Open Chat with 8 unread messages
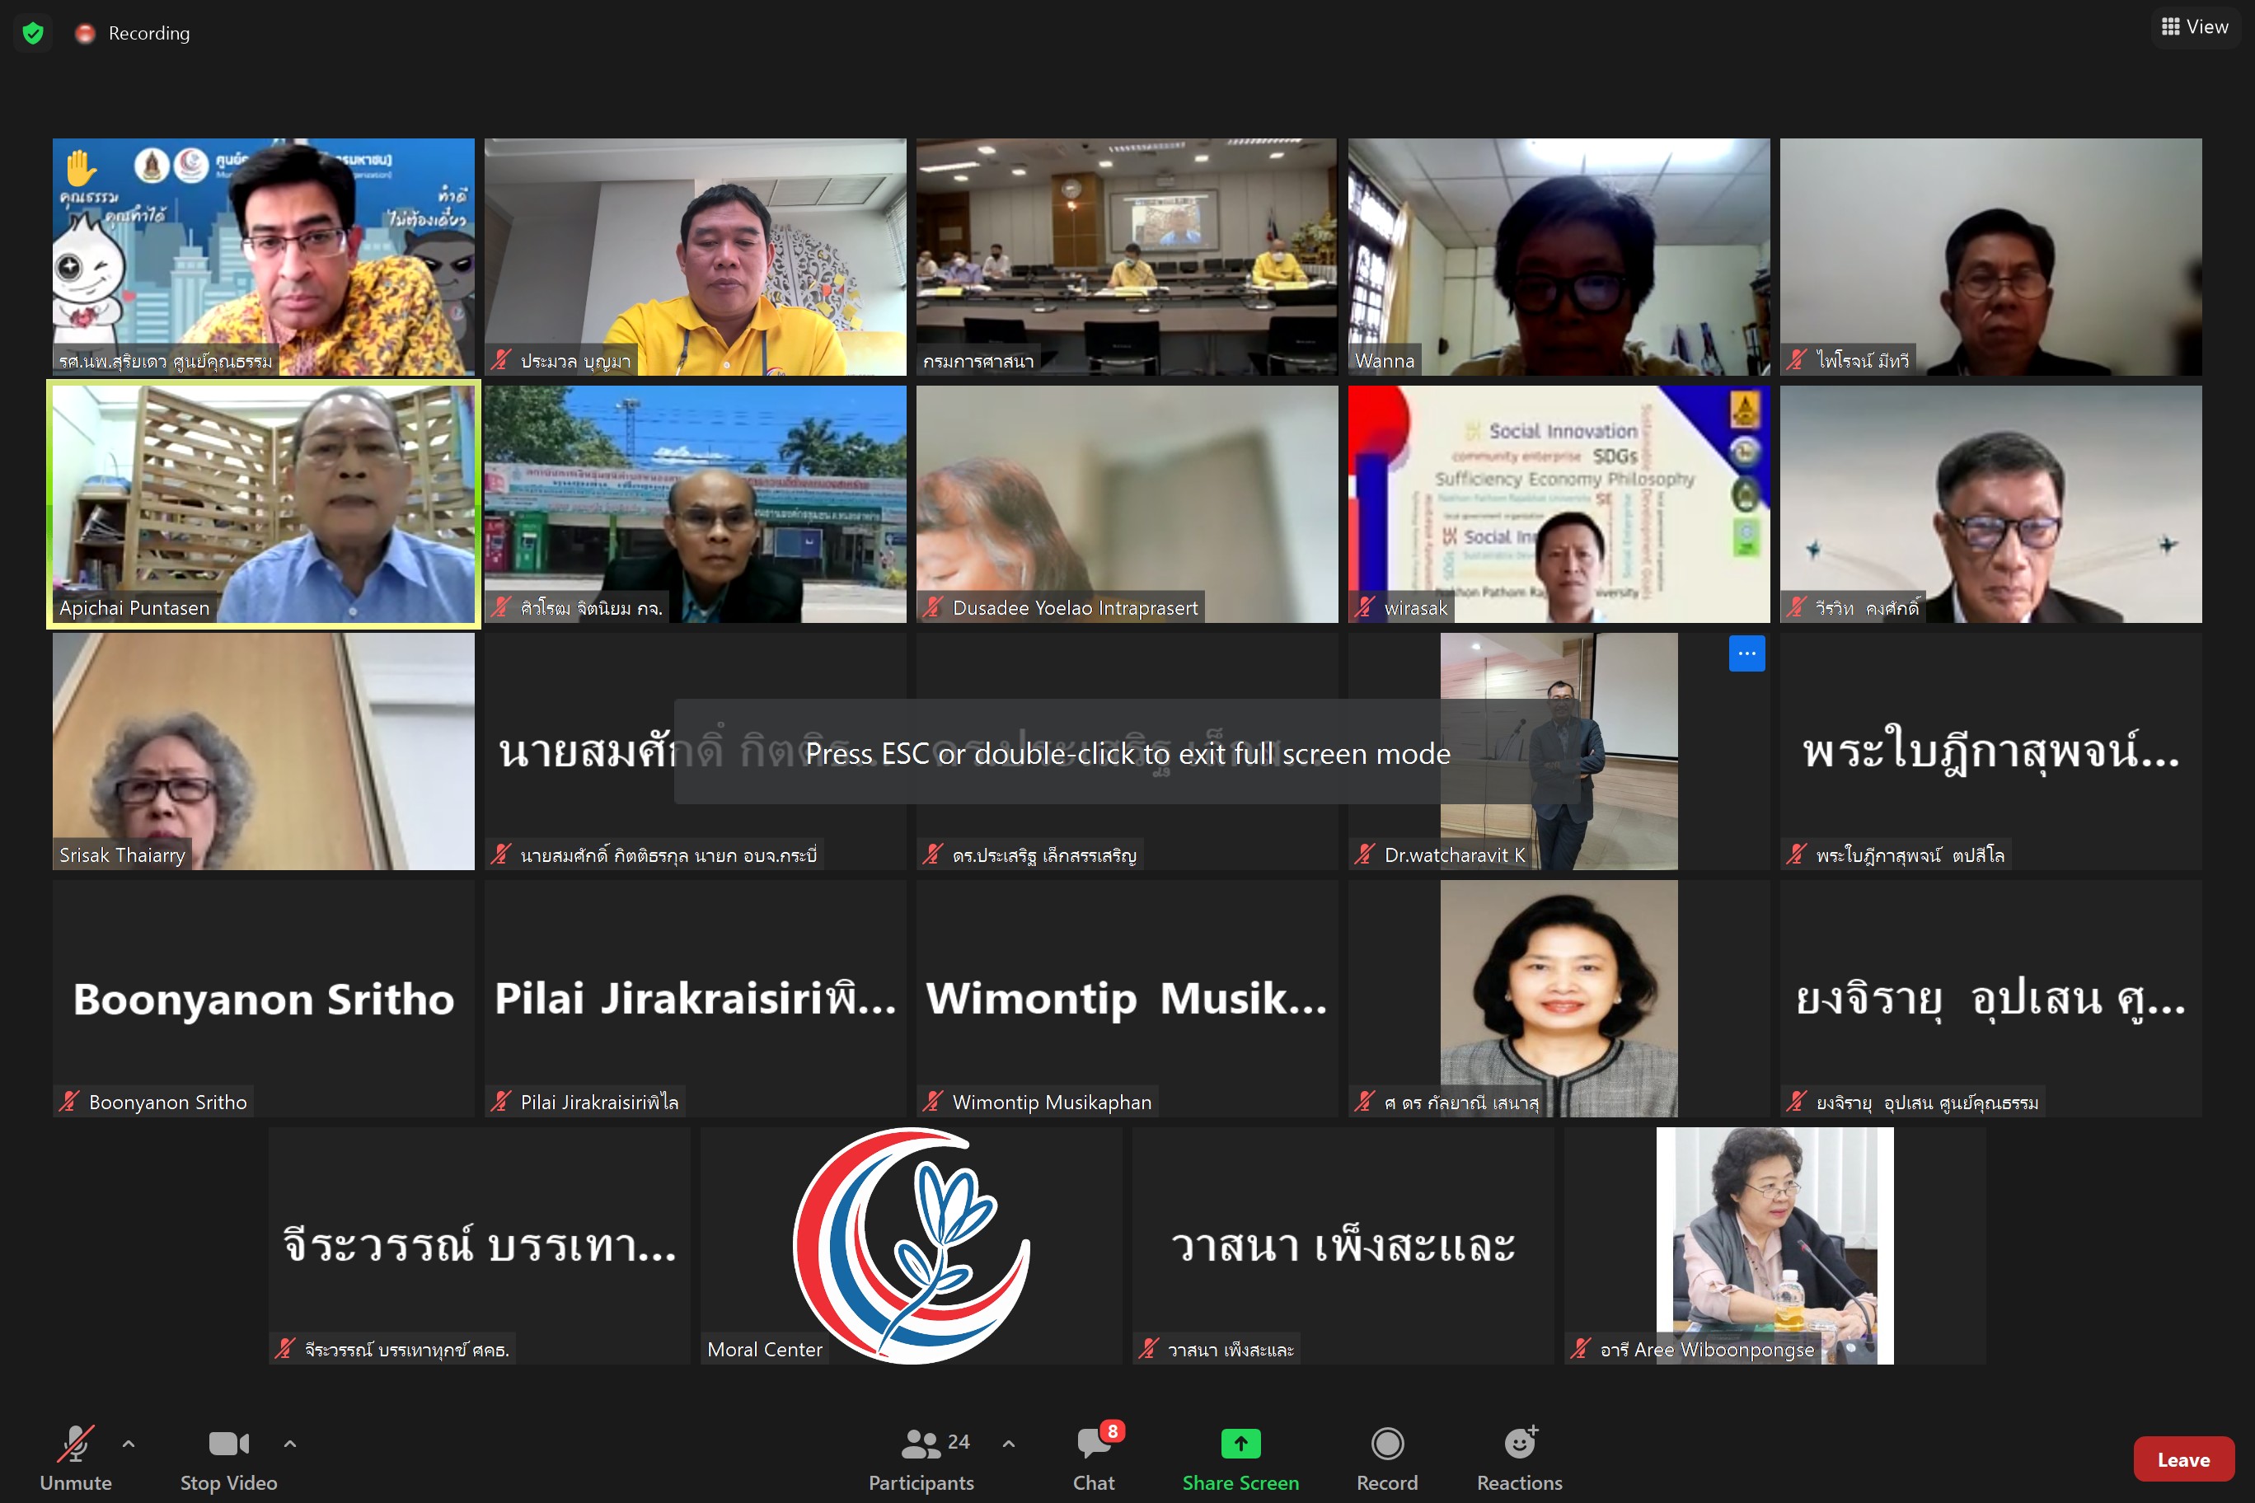The height and width of the screenshot is (1503, 2255). pos(1094,1457)
